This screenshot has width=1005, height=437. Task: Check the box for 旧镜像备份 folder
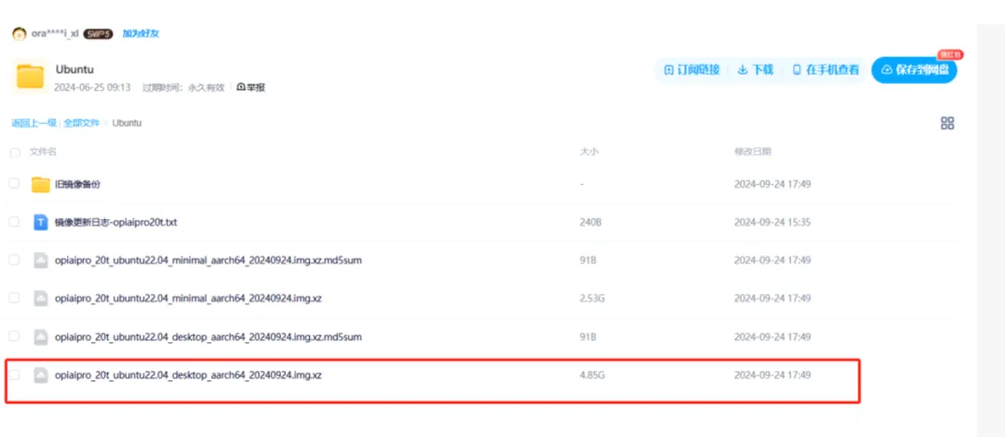point(14,184)
